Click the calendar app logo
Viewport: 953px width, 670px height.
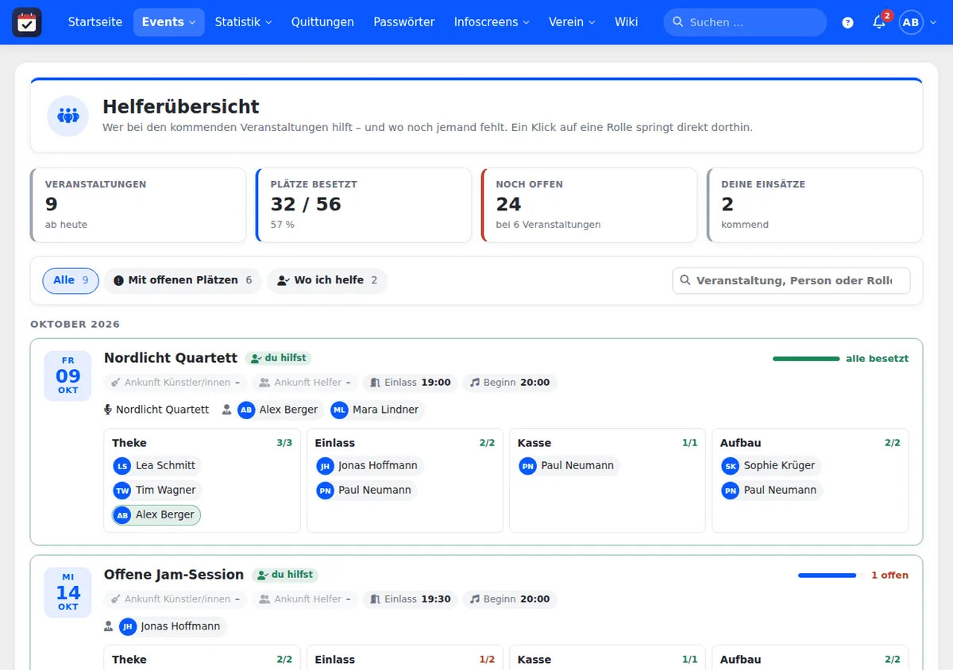(x=27, y=22)
